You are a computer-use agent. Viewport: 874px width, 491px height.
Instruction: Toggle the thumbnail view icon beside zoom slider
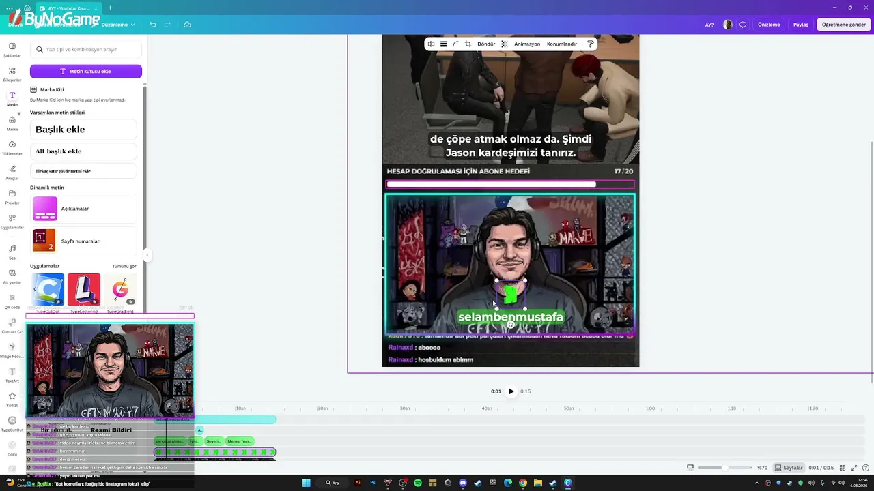690,468
